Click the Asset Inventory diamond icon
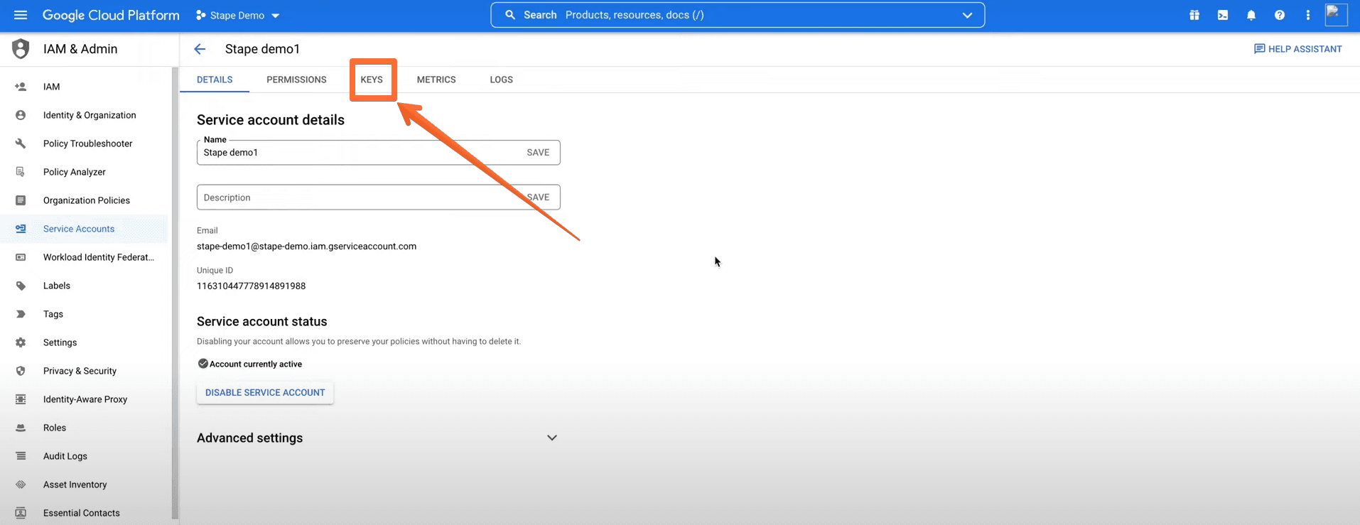This screenshot has width=1360, height=525. point(21,485)
